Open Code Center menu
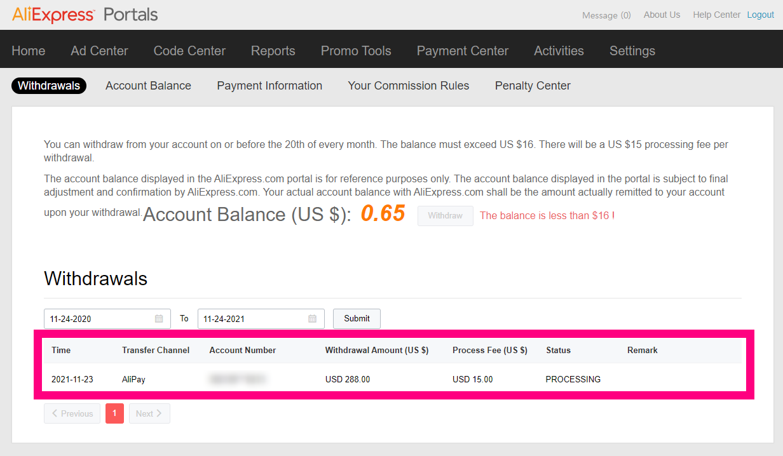The width and height of the screenshot is (783, 456). (x=189, y=51)
